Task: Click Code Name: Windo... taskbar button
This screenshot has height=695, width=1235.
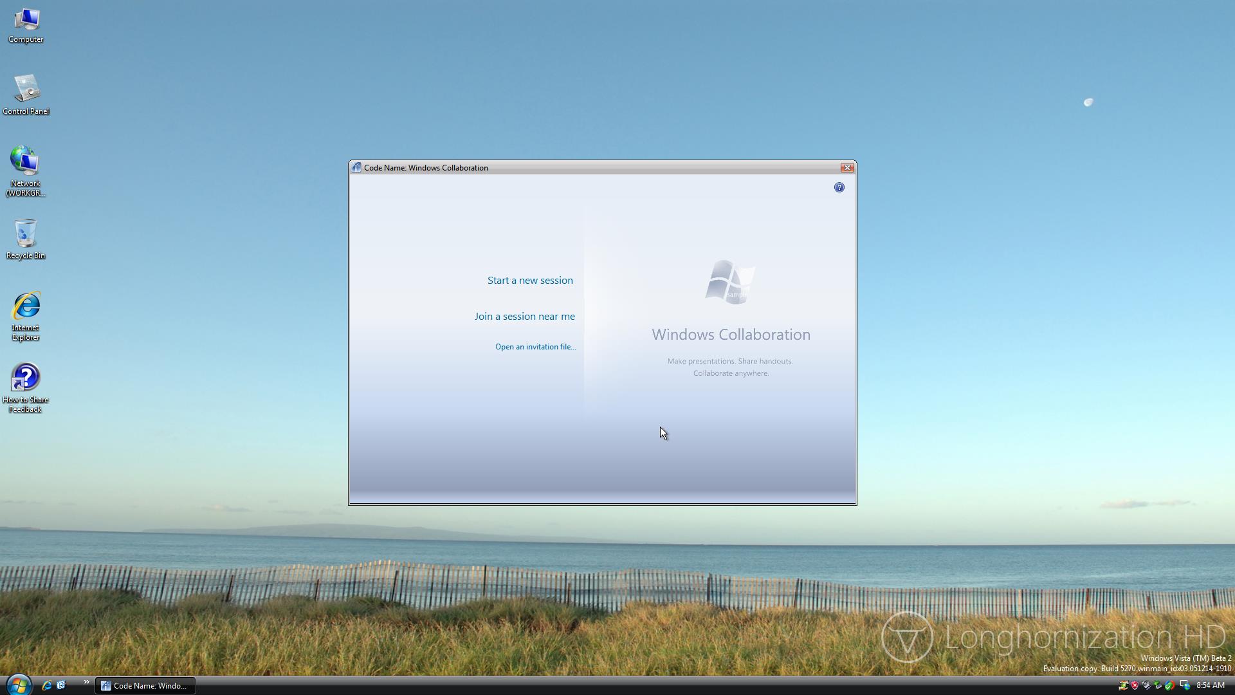Action: click(x=145, y=685)
